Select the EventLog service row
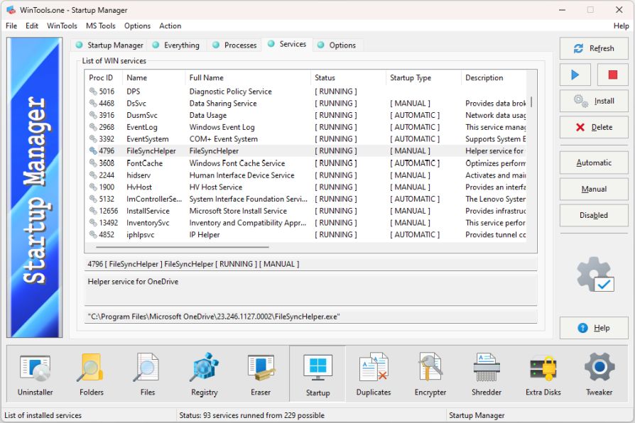This screenshot has width=635, height=423. [x=305, y=127]
